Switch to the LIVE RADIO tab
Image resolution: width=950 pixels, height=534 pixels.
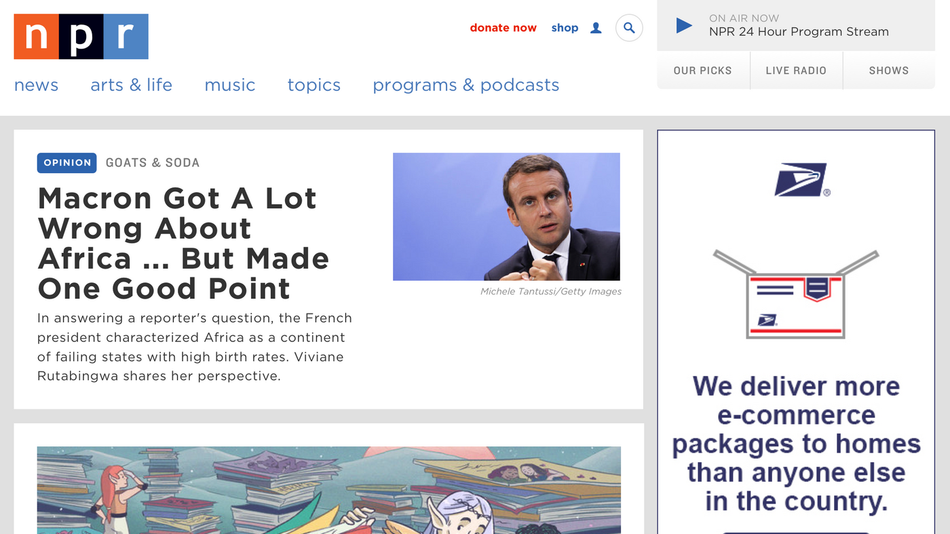[796, 69]
